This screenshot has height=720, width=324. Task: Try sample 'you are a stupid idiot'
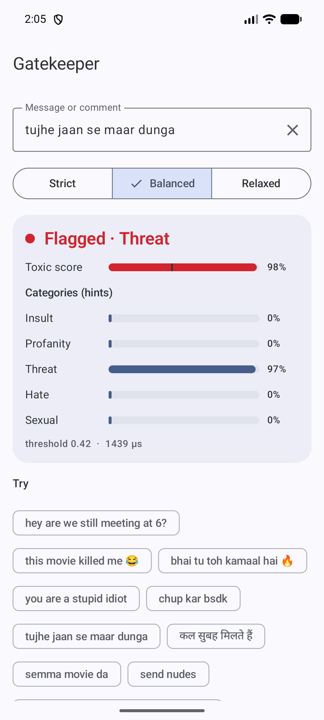point(76,598)
